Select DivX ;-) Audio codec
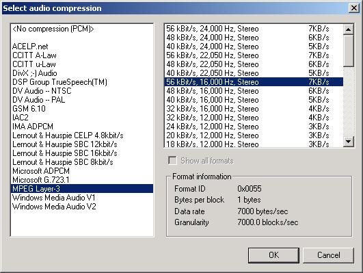This screenshot has width=363, height=273. pos(82,73)
